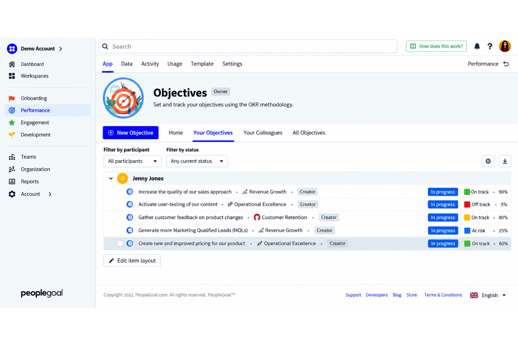Image resolution: width=518 pixels, height=345 pixels.
Task: Tick the checkbox for Create new and improved pricing
Action: pyautogui.click(x=120, y=243)
